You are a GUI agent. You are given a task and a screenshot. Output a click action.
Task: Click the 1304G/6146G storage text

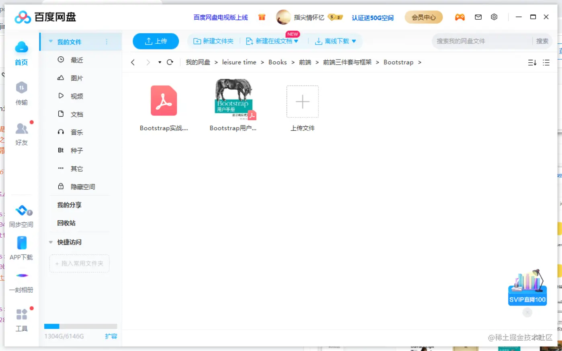coord(64,336)
